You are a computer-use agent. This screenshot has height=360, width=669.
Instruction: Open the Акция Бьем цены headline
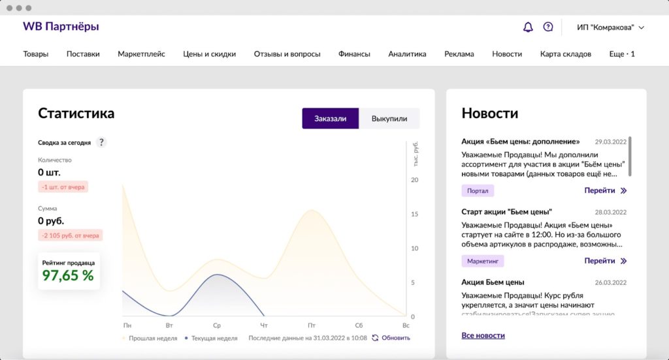tap(493, 282)
